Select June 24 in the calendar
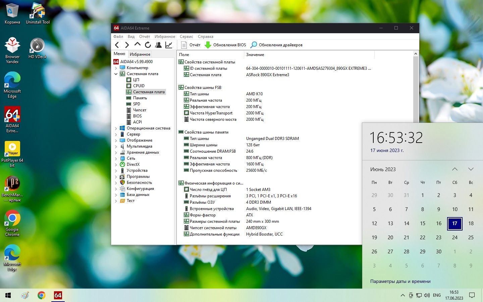Image resolution: width=483 pixels, height=302 pixels. click(455, 238)
